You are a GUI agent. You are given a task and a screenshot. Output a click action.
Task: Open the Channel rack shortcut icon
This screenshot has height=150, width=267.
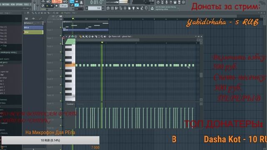(x=112, y=8)
